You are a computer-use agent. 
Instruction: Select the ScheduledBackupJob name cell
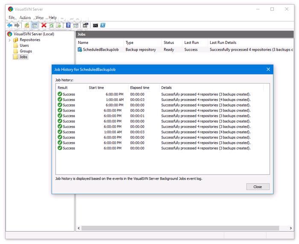pyautogui.click(x=101, y=49)
